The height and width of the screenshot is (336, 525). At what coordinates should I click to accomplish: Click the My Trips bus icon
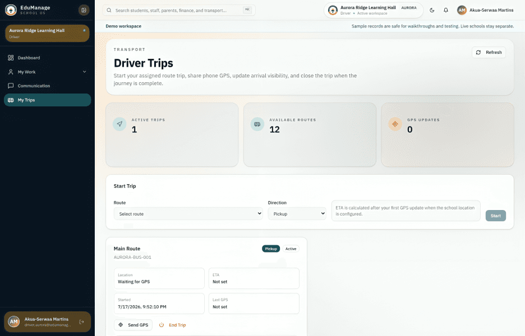pos(11,100)
